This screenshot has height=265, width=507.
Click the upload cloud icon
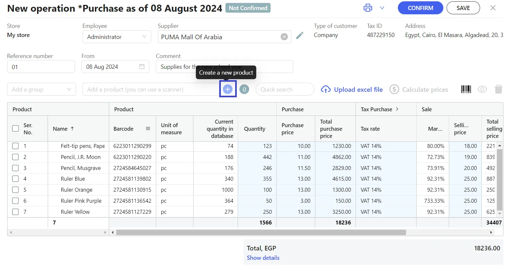tap(326, 89)
